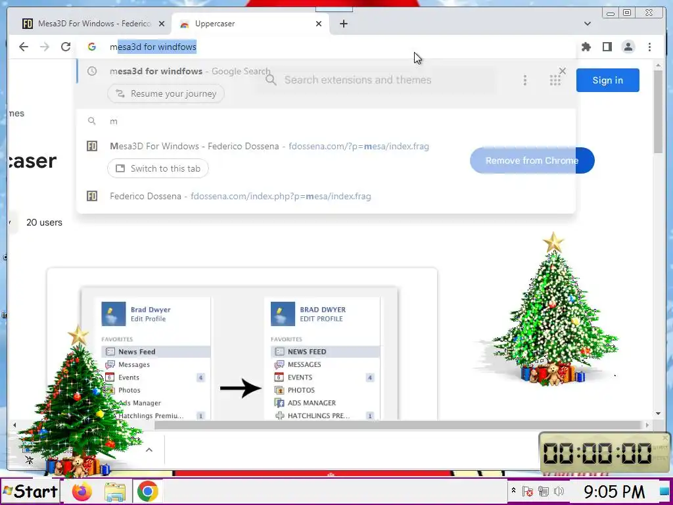673x505 pixels.
Task: Click the address bar text field
Action: click(x=326, y=47)
